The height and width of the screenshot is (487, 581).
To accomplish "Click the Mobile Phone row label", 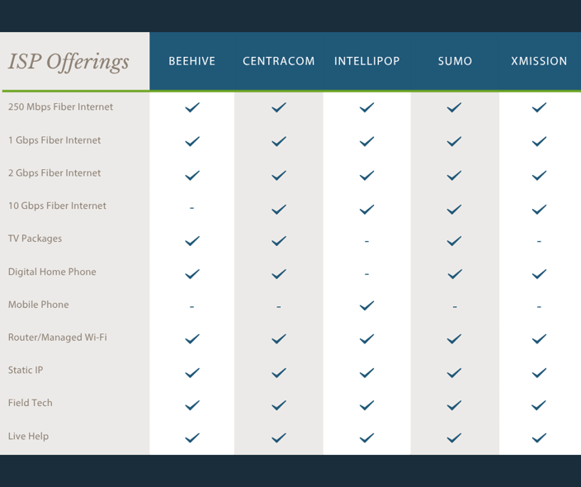I will pyautogui.click(x=39, y=305).
